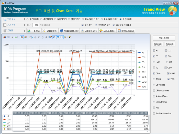Uncheck the CO gas checkbox

click(154, 56)
